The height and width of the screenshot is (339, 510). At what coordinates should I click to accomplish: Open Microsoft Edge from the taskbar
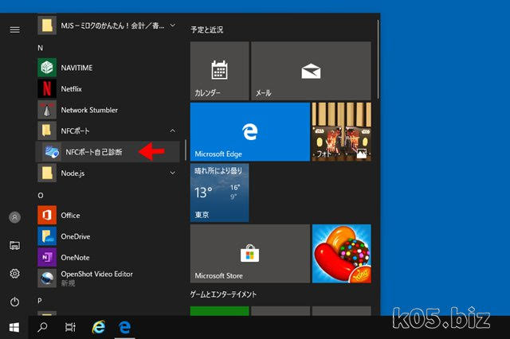[125, 327]
